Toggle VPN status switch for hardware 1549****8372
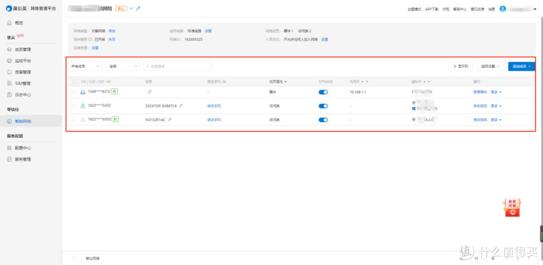Viewport: 543px width, 265px height. 323,93
